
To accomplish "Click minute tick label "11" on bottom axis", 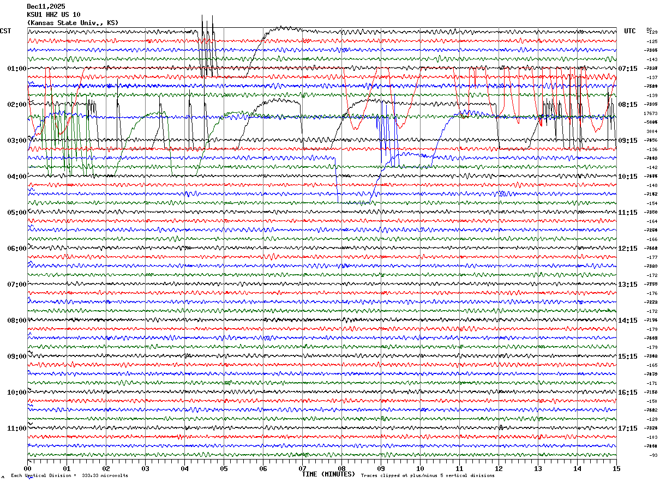I will 459,468.
